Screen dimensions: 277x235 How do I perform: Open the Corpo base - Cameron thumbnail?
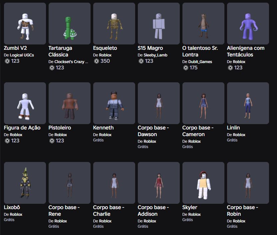point(203,103)
